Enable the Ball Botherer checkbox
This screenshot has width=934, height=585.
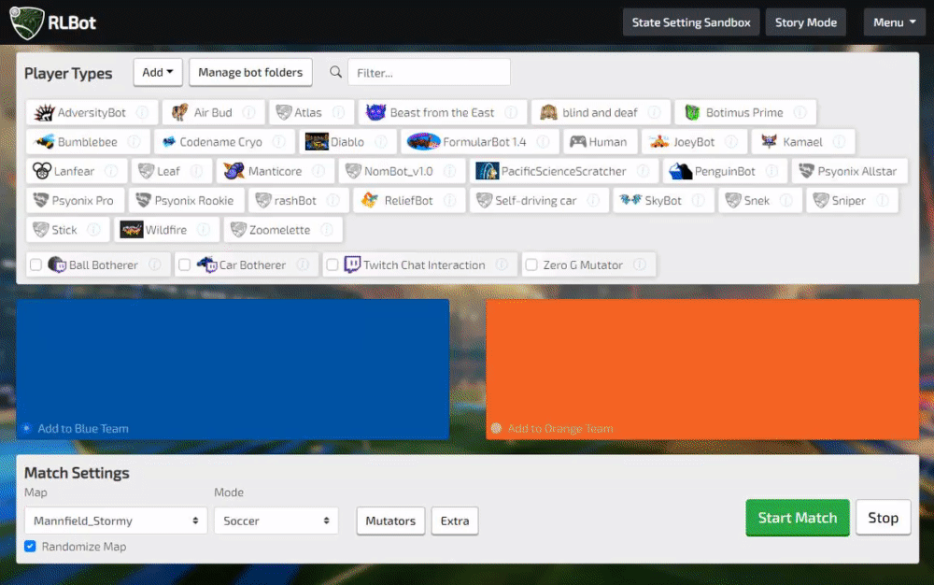click(x=35, y=264)
